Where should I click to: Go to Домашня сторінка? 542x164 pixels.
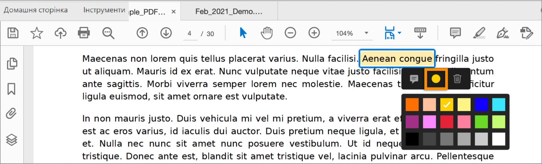[x=36, y=10]
